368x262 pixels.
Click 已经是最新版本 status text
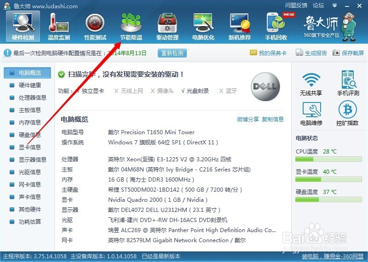click(x=161, y=256)
